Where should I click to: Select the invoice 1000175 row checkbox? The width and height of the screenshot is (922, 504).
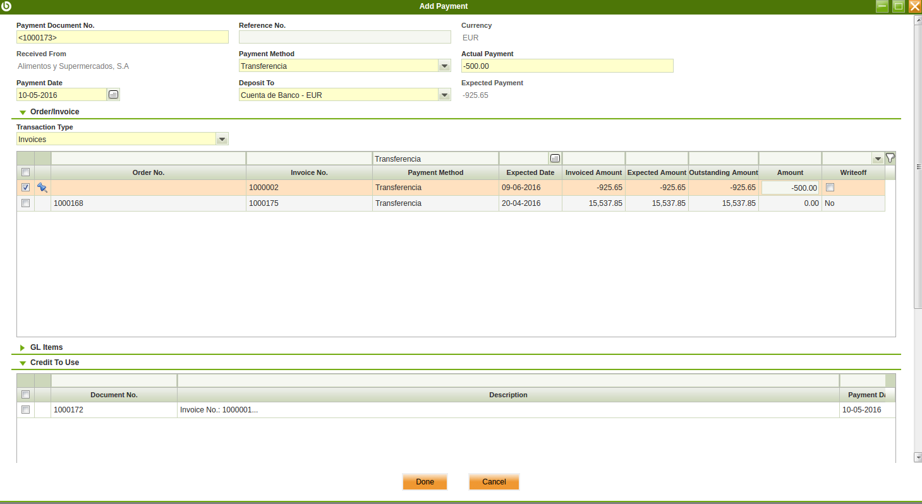click(25, 203)
